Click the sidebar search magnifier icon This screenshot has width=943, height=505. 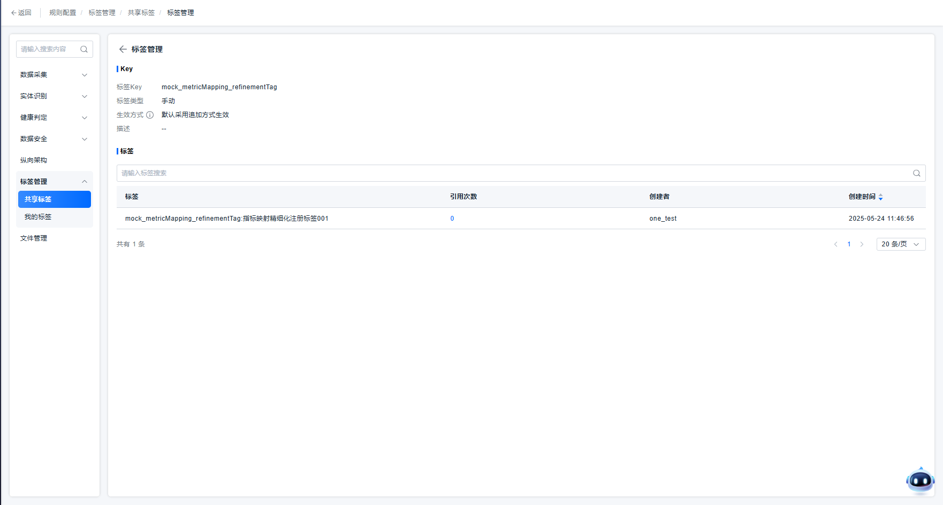pos(84,49)
